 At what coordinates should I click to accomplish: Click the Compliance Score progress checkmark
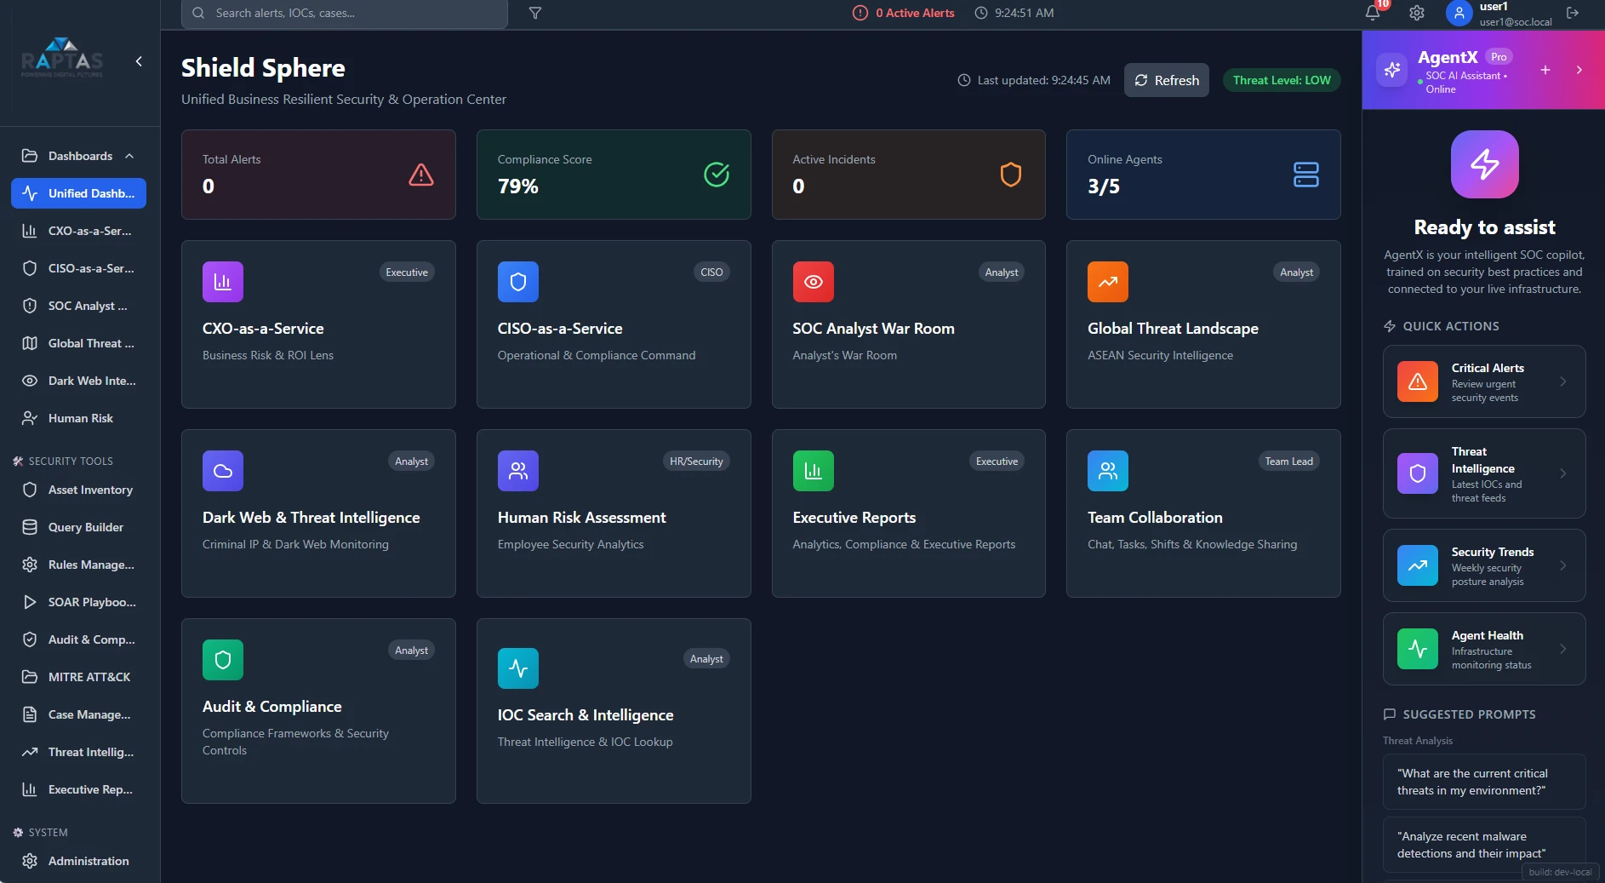click(716, 175)
